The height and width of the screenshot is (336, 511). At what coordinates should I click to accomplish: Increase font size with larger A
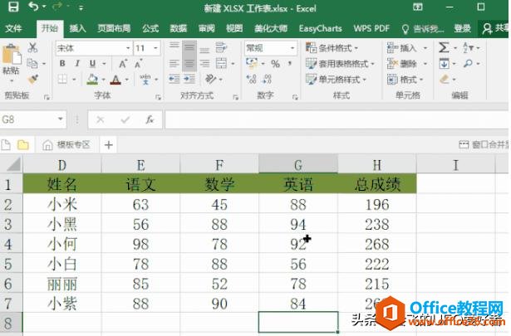pos(123,63)
